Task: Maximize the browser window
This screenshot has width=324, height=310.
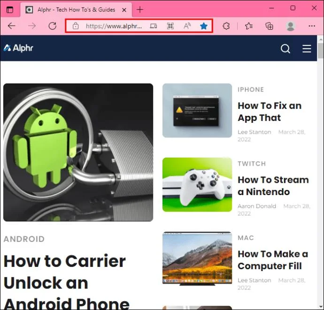Action: 293,8
